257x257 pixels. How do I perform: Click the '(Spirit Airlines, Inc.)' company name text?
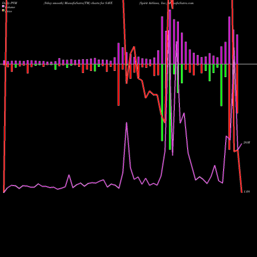click(x=153, y=3)
